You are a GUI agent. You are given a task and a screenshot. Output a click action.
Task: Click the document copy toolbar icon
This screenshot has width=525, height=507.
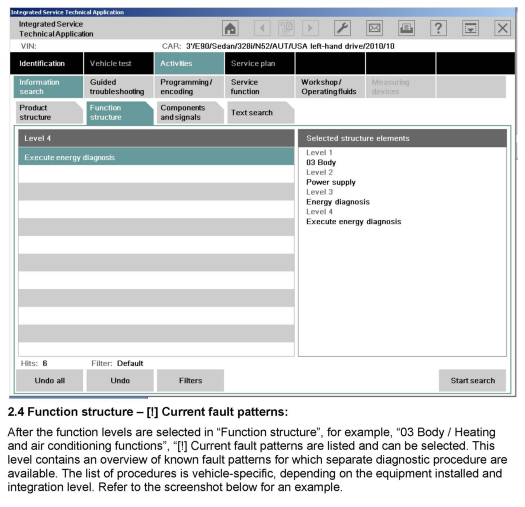pyautogui.click(x=286, y=28)
